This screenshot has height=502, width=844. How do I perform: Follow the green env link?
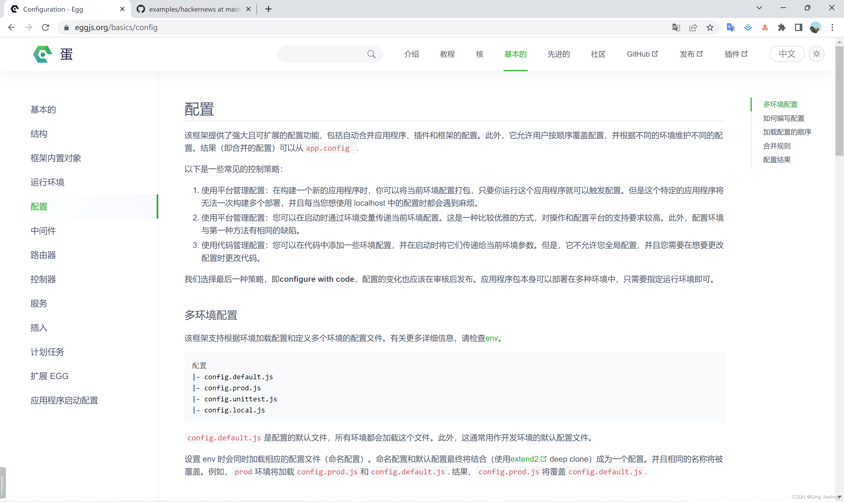[491, 338]
